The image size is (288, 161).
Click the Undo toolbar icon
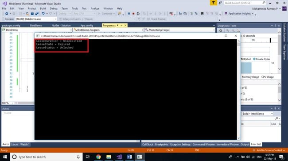point(43,14)
